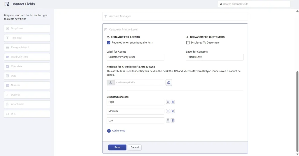Viewport: 299px width, 156px height.
Task: Click the Behavior for Agents headset icon
Action: click(x=108, y=37)
